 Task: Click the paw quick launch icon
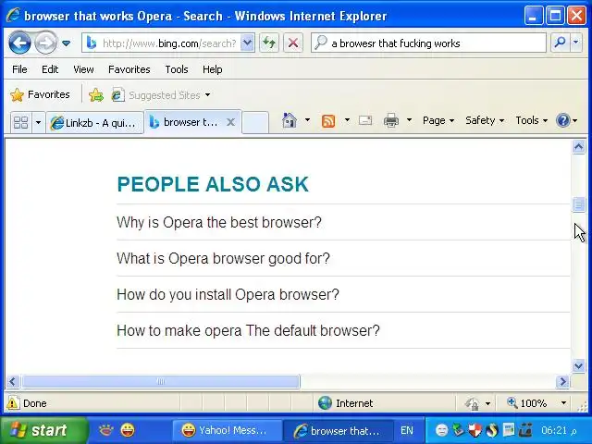(x=106, y=430)
